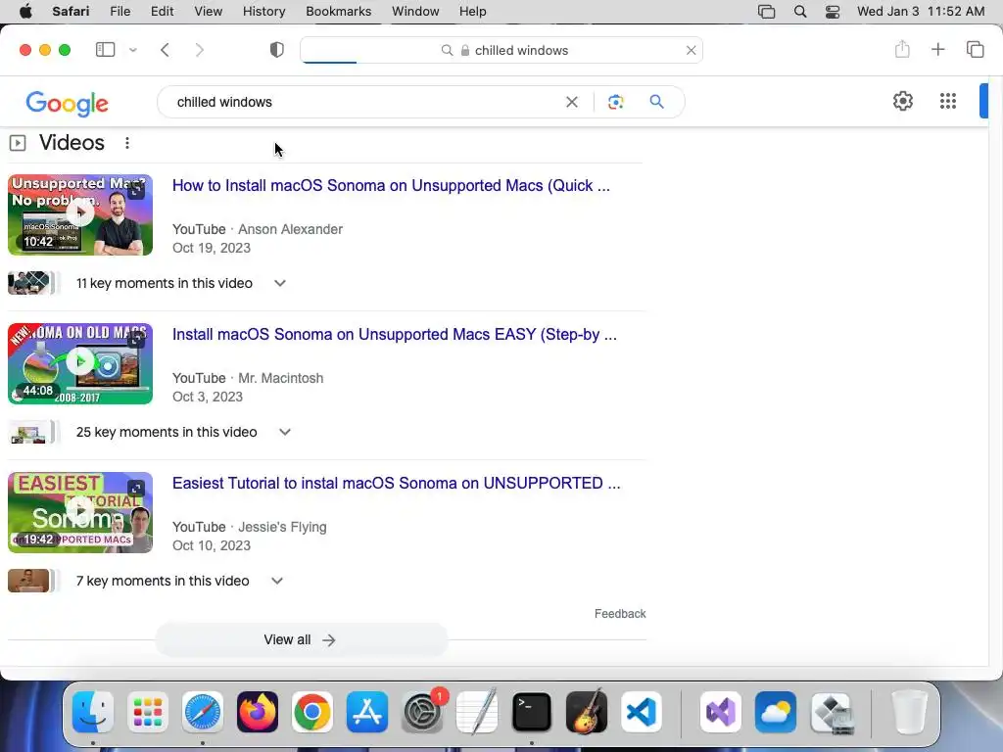
Task: Submit search with the magnifier icon
Action: (656, 102)
